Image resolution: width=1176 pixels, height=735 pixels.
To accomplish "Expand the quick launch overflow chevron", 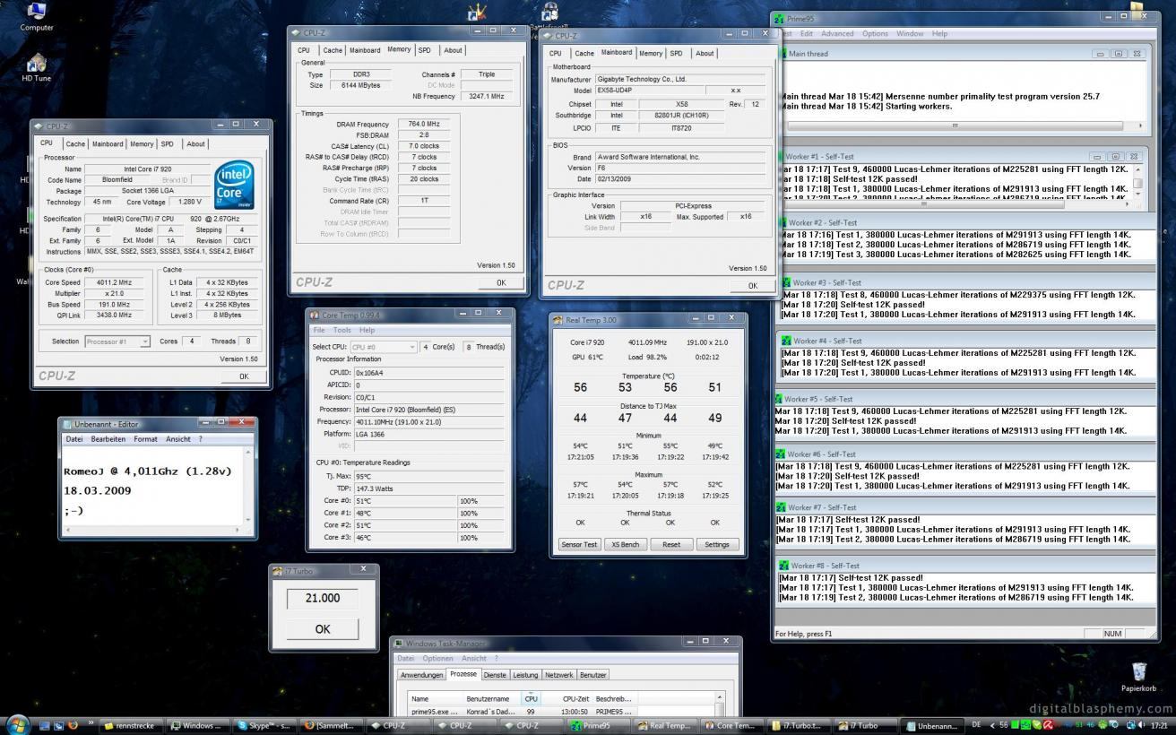I will click(x=91, y=724).
